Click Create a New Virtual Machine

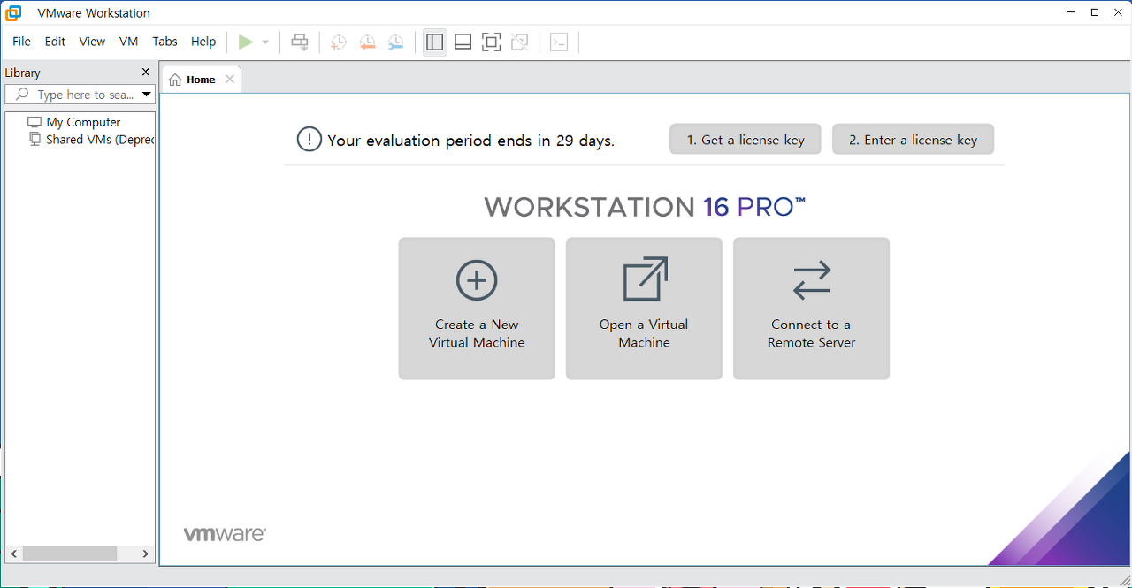477,309
